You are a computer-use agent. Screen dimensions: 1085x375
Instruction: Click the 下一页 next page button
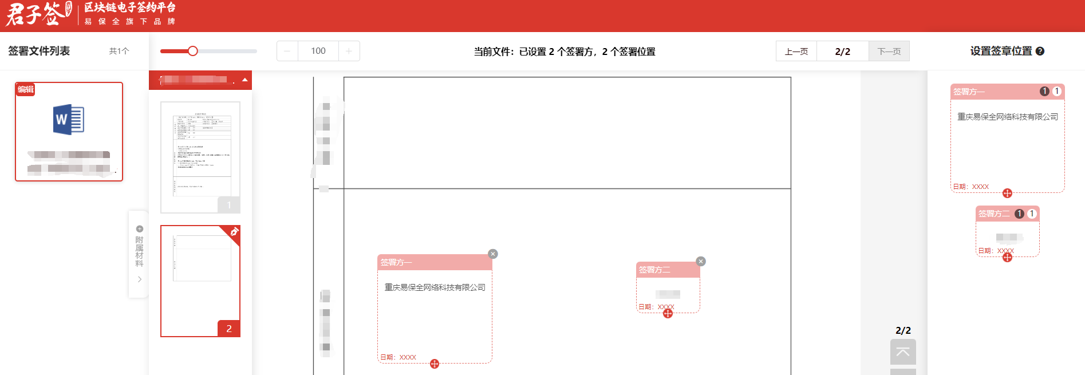click(x=889, y=52)
